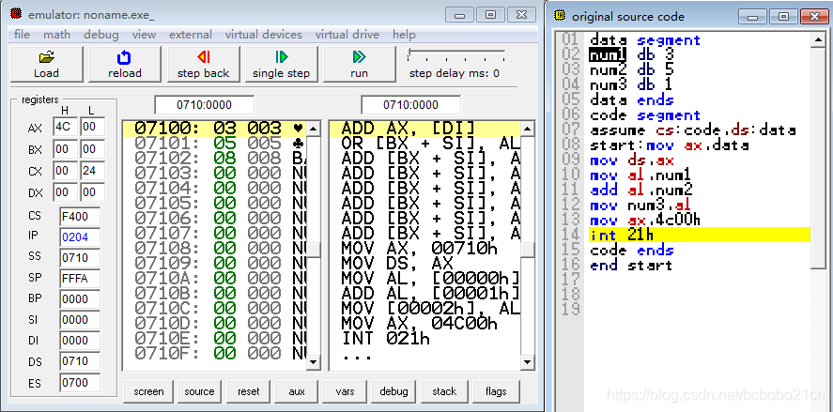Image resolution: width=833 pixels, height=412 pixels.
Task: Click disassembly list scroll down arrow
Action: click(x=527, y=362)
